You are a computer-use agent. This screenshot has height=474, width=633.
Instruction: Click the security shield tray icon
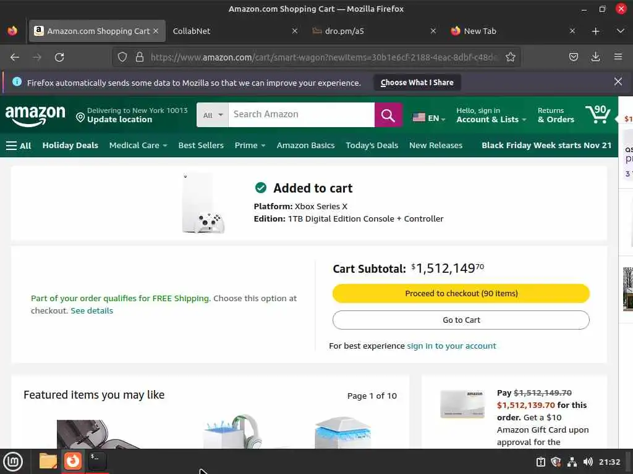556,462
